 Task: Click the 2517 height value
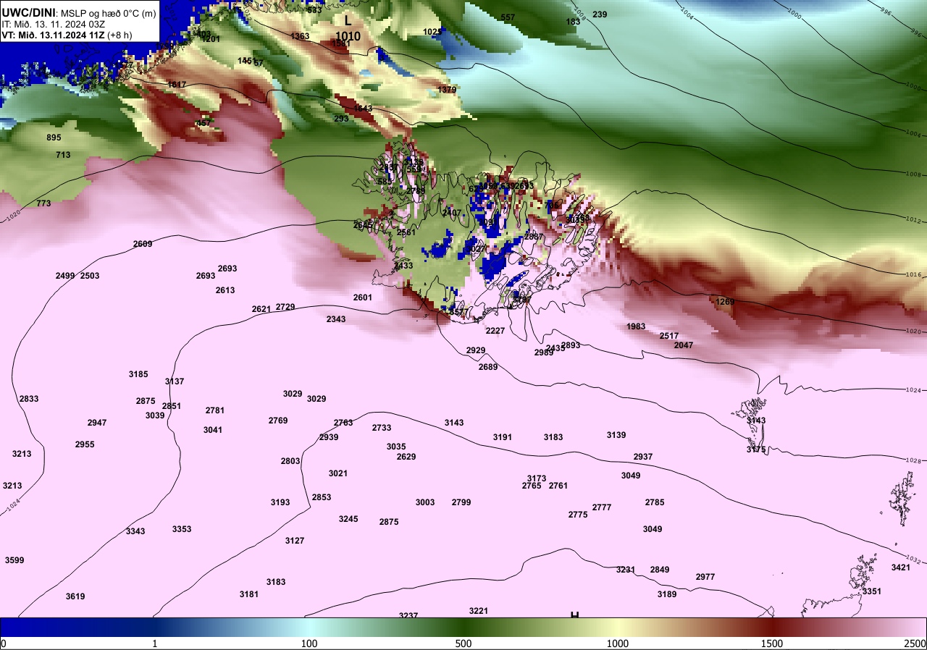click(669, 336)
